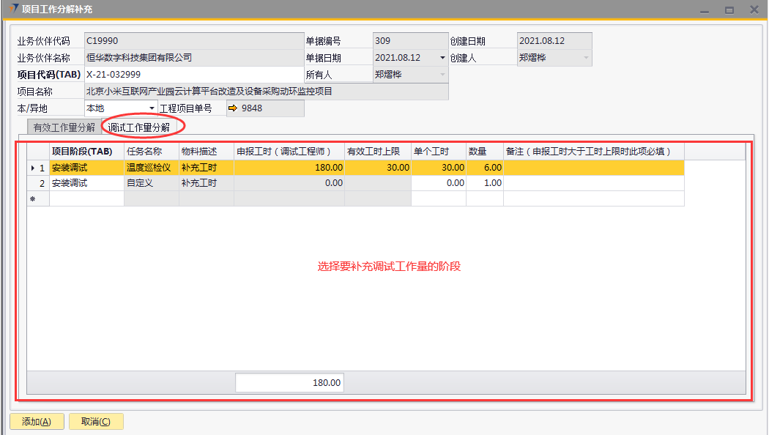Click the 取消(C) button
This screenshot has width=769, height=435.
(96, 421)
